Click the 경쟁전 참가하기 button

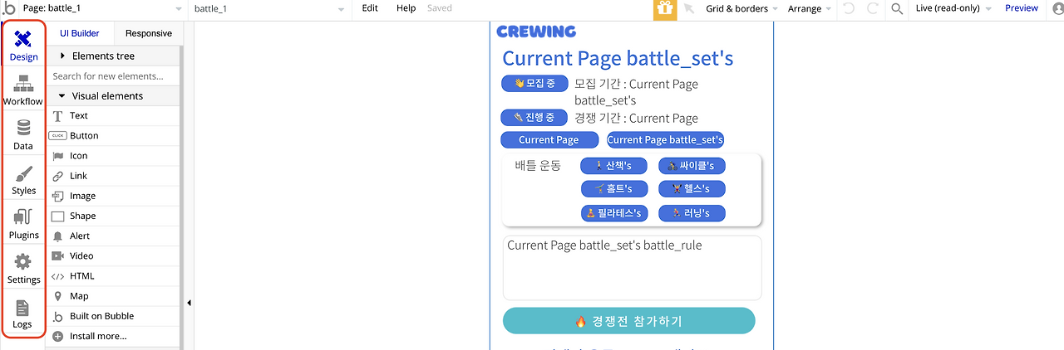click(629, 321)
